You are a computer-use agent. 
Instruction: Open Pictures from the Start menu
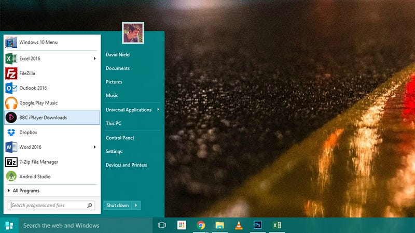coord(114,82)
